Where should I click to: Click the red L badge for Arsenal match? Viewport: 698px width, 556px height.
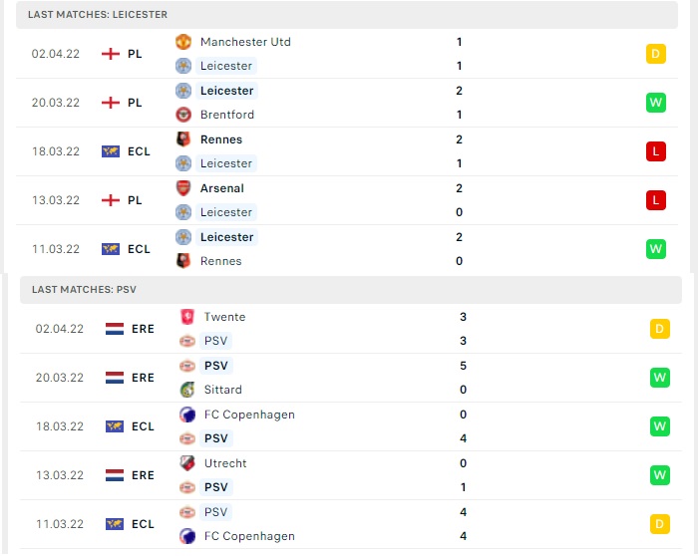(x=656, y=200)
